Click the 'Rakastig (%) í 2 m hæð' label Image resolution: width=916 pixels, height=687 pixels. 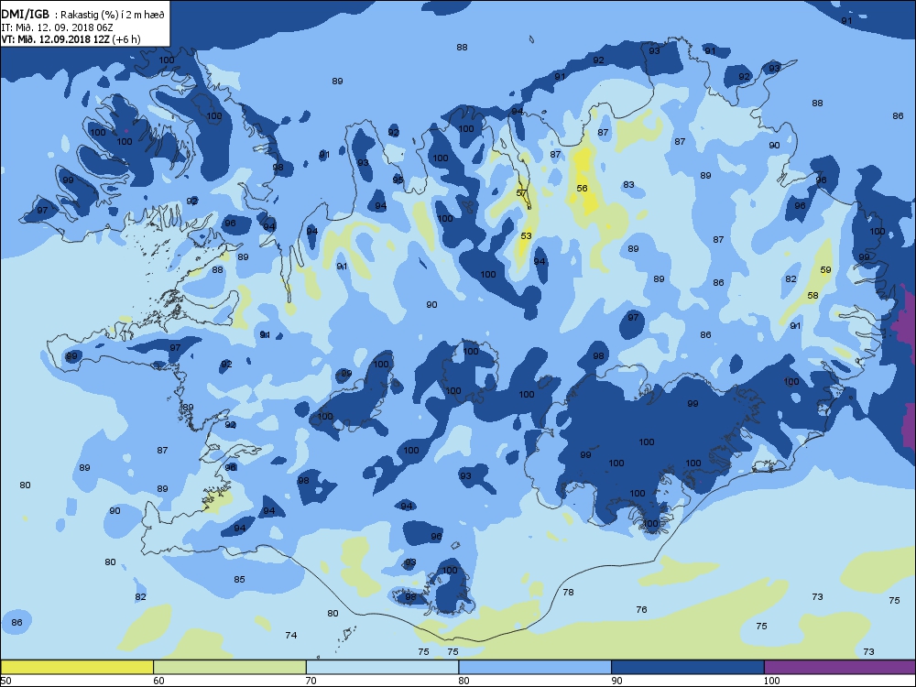pyautogui.click(x=113, y=16)
